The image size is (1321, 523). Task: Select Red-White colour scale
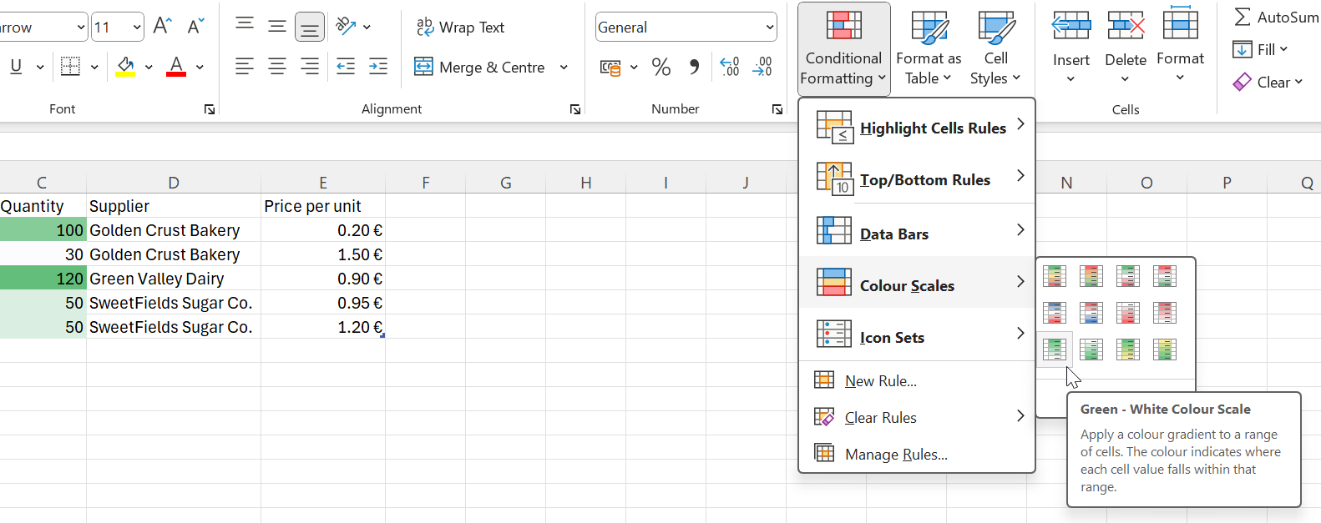pos(1165,312)
